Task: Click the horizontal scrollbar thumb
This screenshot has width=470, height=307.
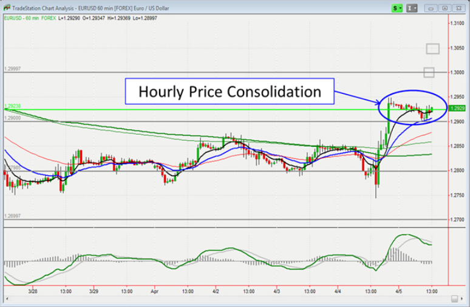Action: 455,299
